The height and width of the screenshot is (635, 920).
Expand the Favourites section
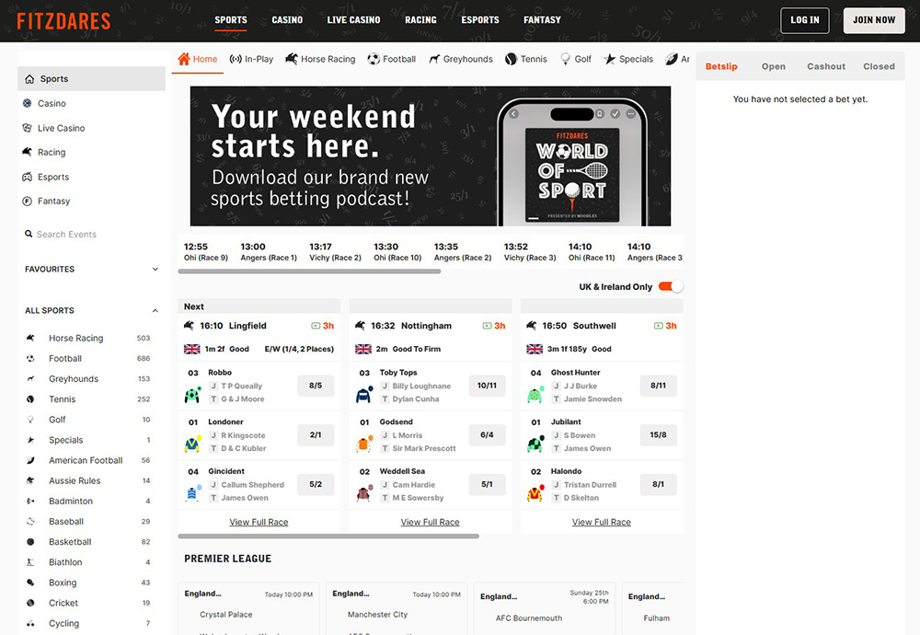click(x=91, y=270)
